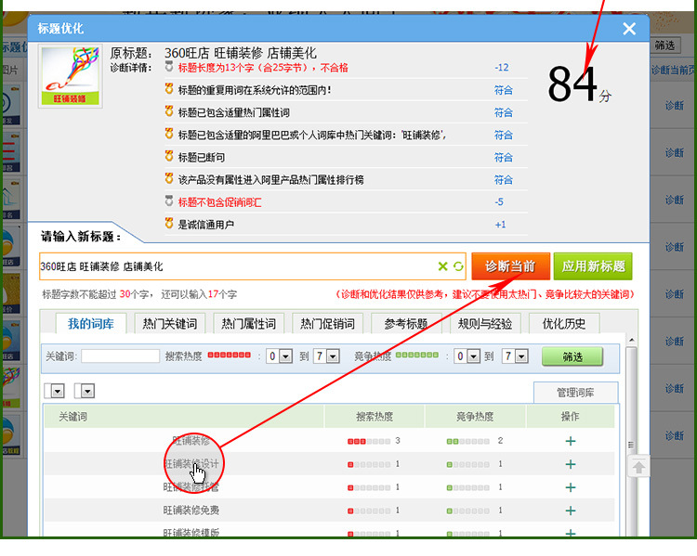Click the medal icon beside 标题已包含适量热门属性词

[x=169, y=111]
